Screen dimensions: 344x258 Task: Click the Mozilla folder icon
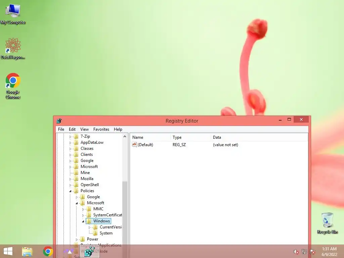[76, 179]
